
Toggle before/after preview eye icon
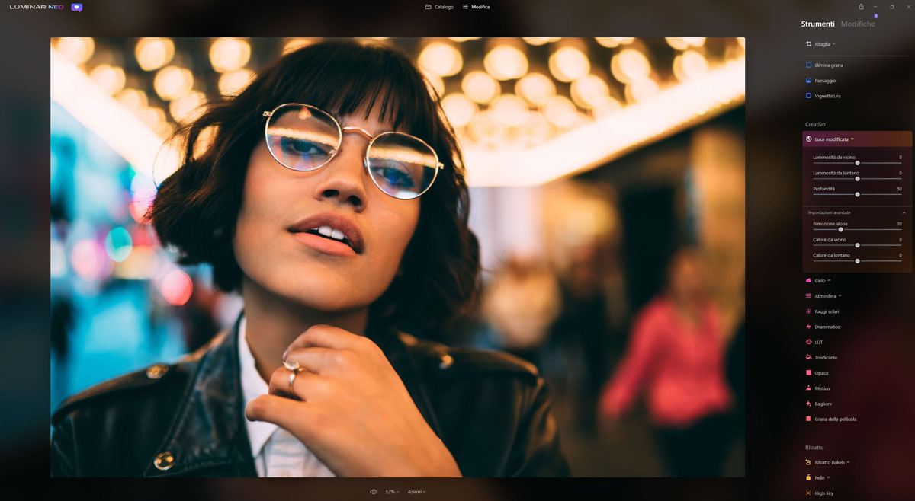(x=374, y=492)
